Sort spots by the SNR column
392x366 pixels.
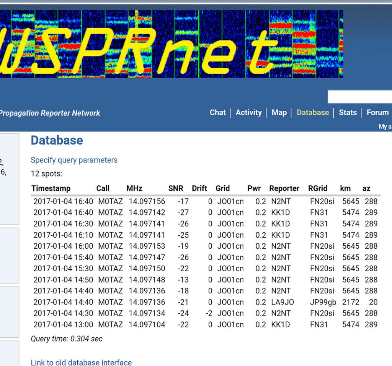(176, 188)
